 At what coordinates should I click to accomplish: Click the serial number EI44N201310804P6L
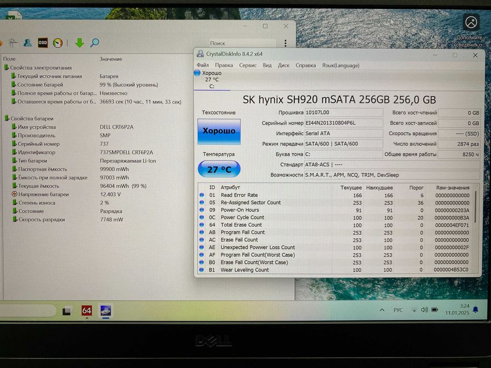click(x=344, y=123)
